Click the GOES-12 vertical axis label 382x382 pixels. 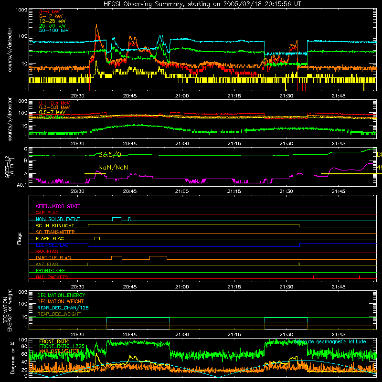pos(10,167)
